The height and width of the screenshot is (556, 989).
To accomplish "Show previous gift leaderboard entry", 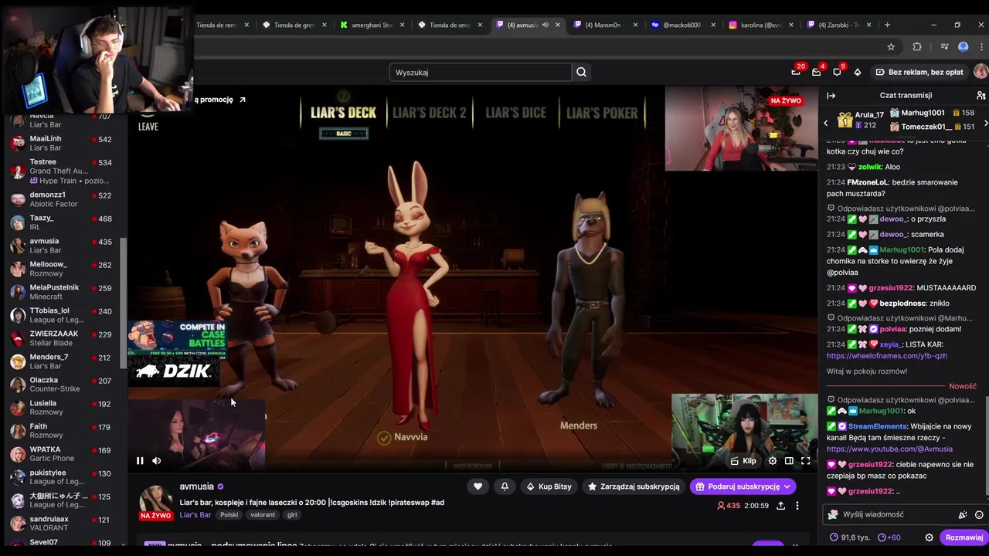I will pyautogui.click(x=825, y=124).
